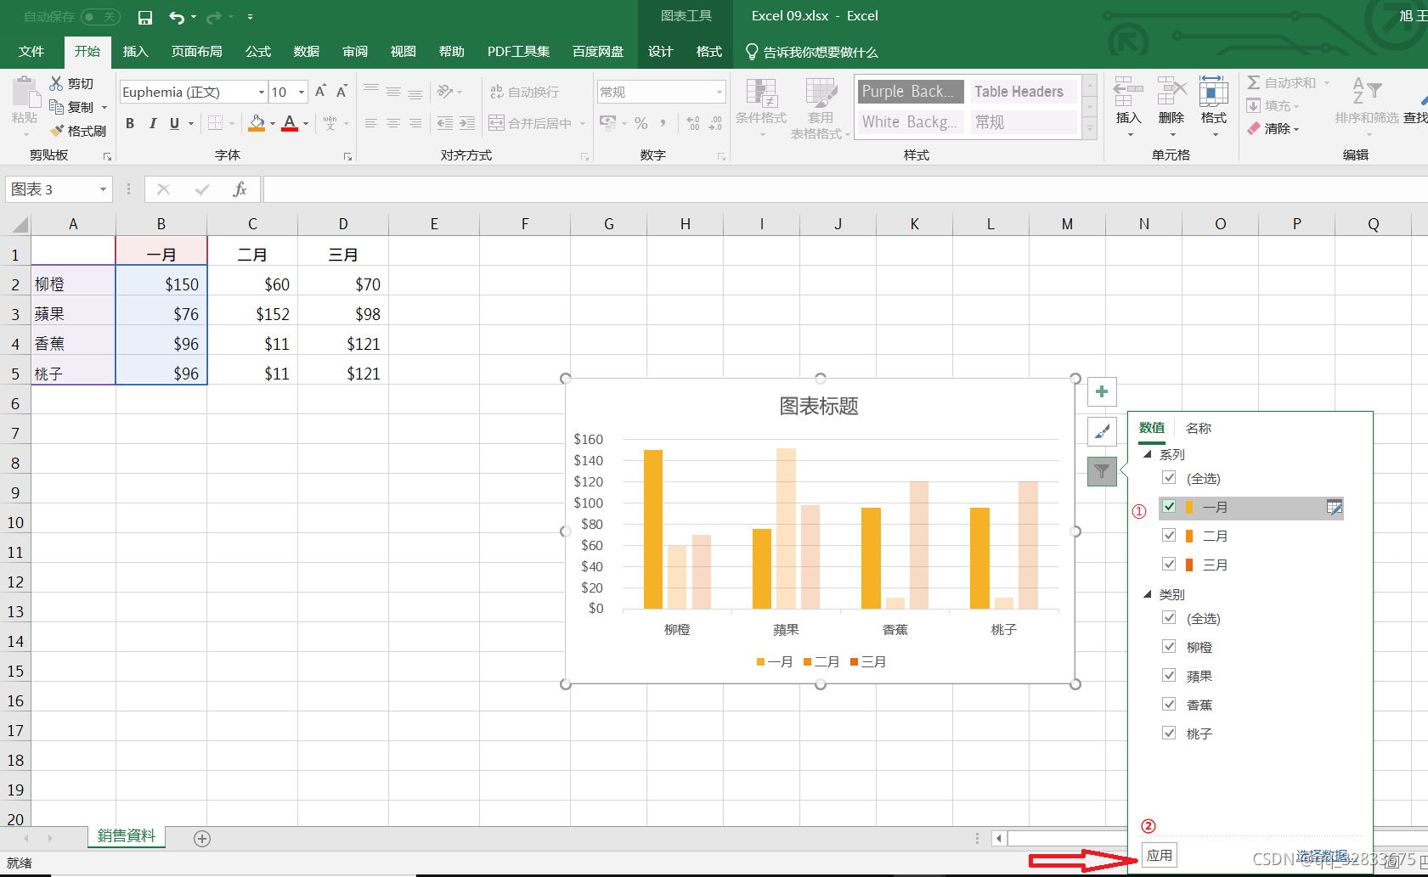Screen dimensions: 1428x877
Task: Click the Delete cells icon
Action: pyautogui.click(x=1171, y=90)
